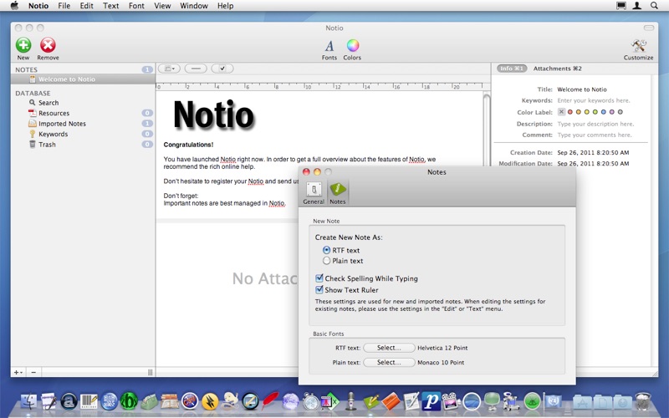
Task: Open the File menu
Action: [x=64, y=6]
